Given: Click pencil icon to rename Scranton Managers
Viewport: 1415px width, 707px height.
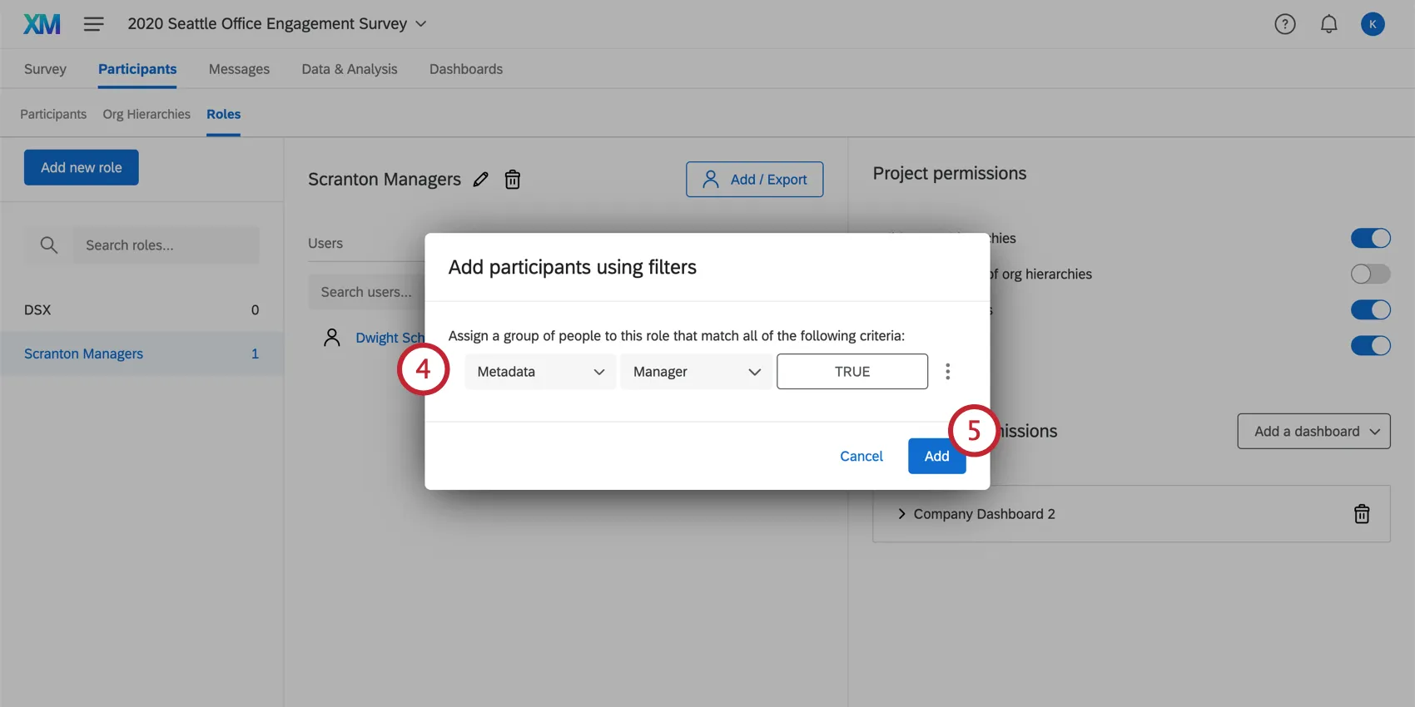Looking at the screenshot, I should [x=480, y=180].
